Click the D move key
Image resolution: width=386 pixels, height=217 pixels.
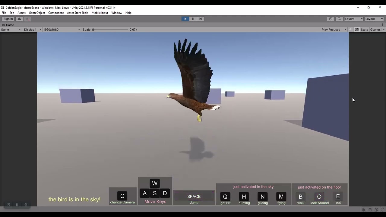coord(165,193)
